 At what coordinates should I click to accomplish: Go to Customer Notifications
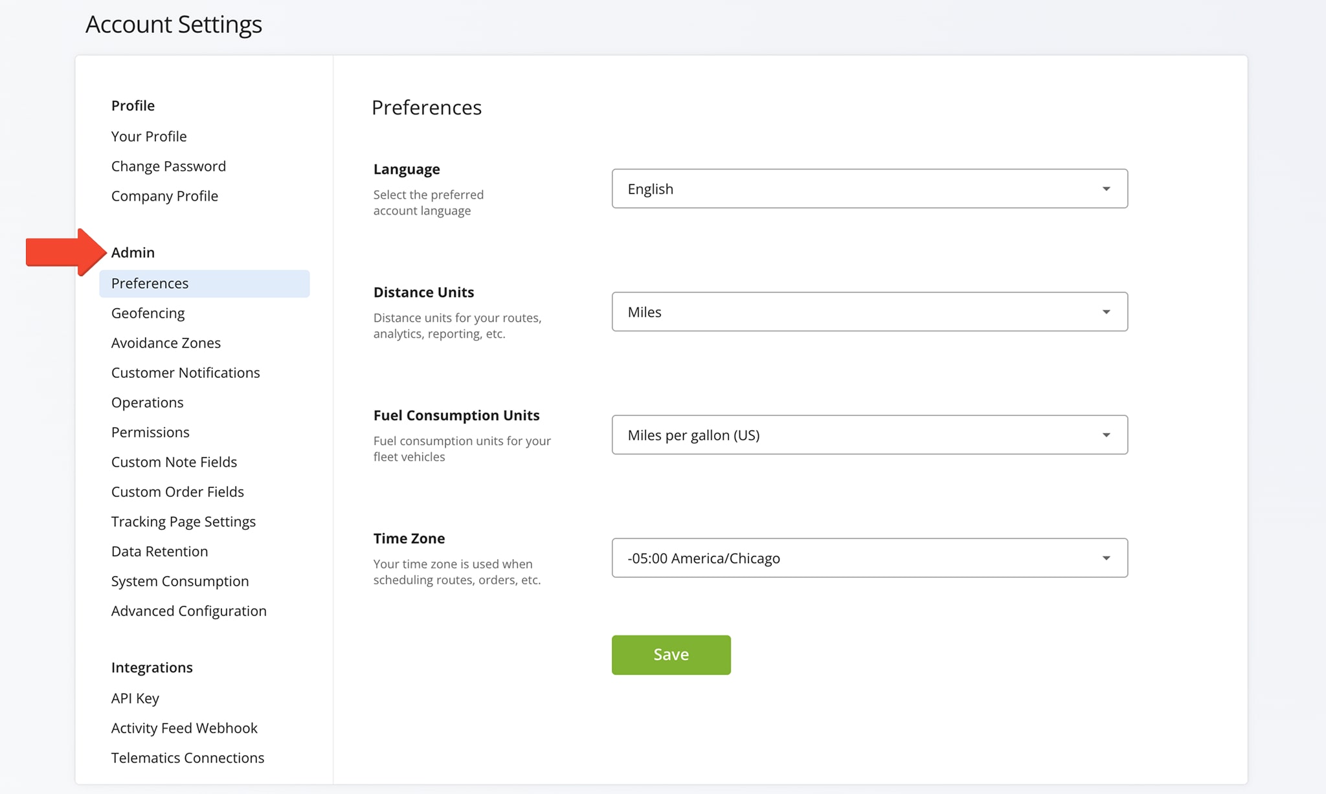click(185, 372)
